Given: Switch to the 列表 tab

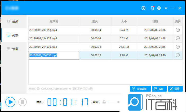Looking at the screenshot, I should click(14, 35).
